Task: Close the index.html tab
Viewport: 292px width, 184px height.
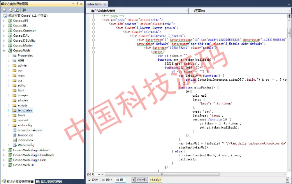Action: 105,4
